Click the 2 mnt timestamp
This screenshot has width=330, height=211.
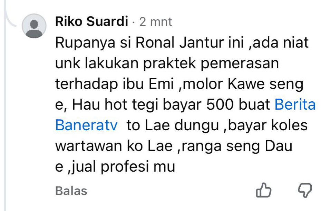[156, 22]
